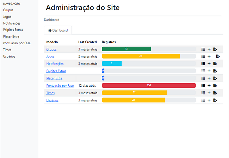Add a new Jogos record with plus icon
The image size is (229, 158).
pyautogui.click(x=209, y=56)
